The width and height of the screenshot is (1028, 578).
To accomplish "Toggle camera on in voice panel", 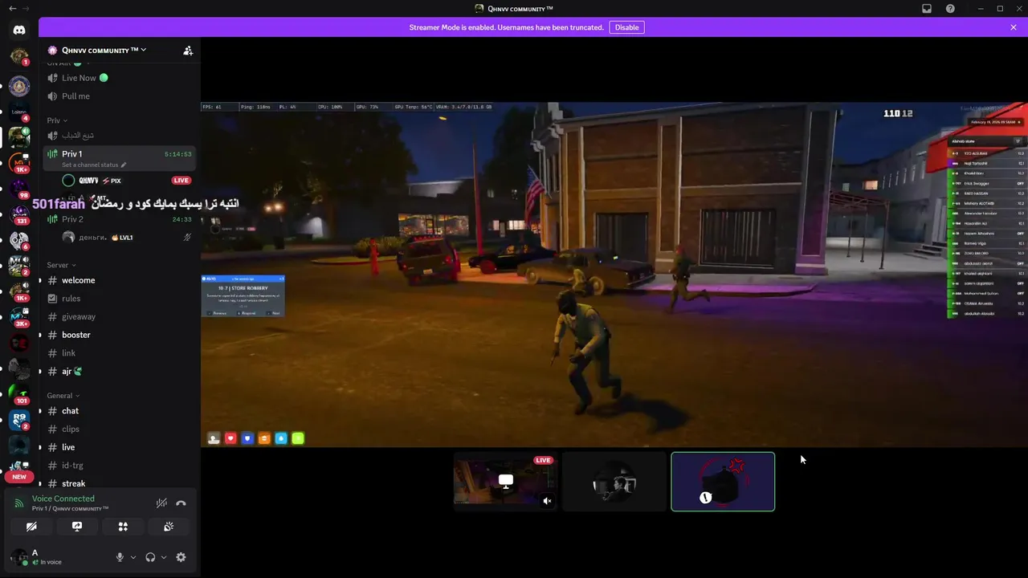I will click(x=31, y=527).
